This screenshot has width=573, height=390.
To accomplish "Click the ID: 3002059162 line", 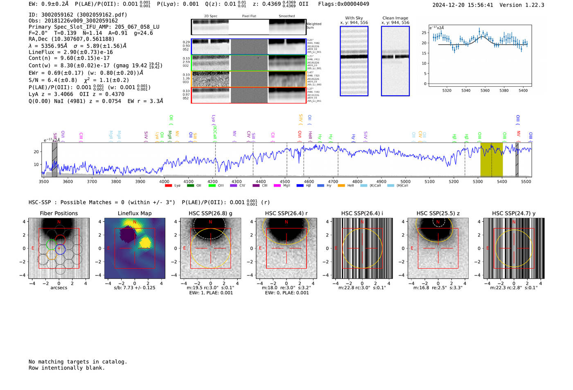I will (x=78, y=15).
